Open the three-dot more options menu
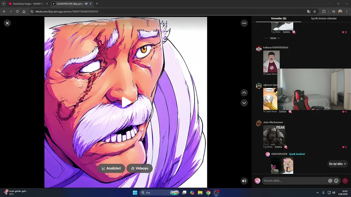 coord(244,23)
